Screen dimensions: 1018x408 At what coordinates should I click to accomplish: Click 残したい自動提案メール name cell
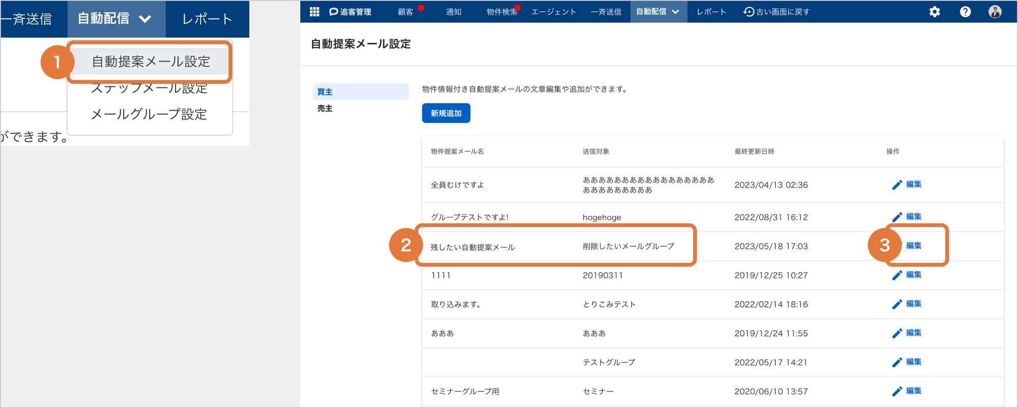coord(473,247)
